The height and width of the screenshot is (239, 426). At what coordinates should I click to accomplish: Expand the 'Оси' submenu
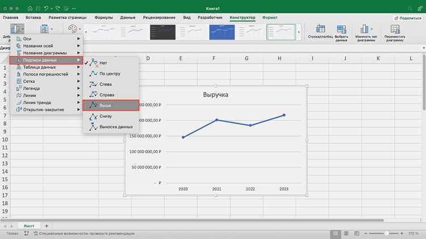(46, 39)
